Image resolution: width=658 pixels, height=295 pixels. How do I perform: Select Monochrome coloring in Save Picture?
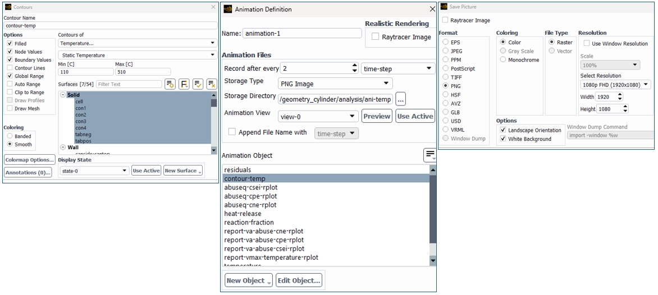[x=502, y=59]
